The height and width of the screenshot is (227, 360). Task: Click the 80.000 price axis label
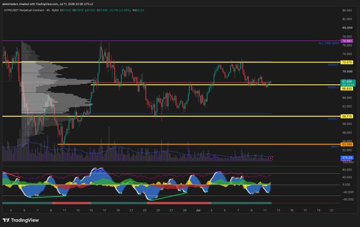tap(347, 27)
